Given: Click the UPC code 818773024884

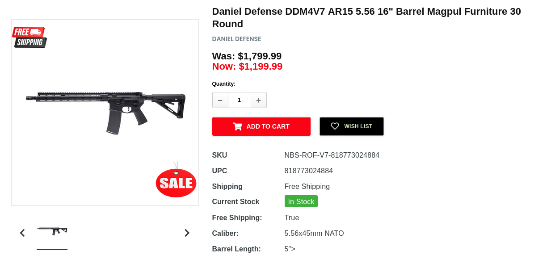Looking at the screenshot, I should (x=308, y=171).
